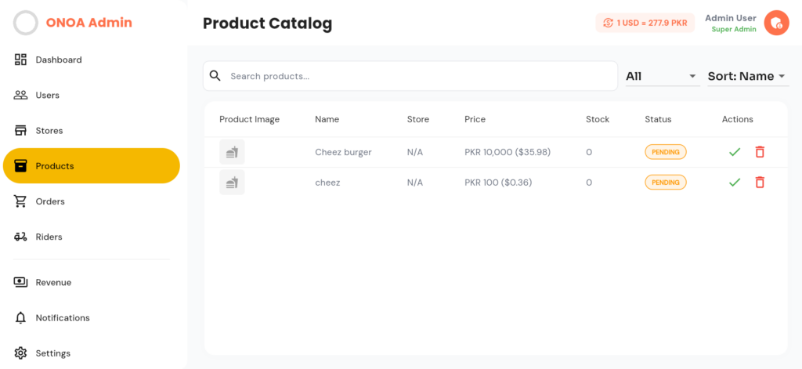Click the Users people icon
This screenshot has width=802, height=369.
20,96
